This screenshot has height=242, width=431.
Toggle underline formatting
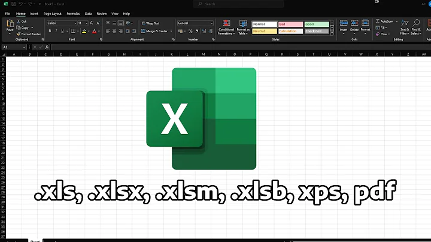62,31
